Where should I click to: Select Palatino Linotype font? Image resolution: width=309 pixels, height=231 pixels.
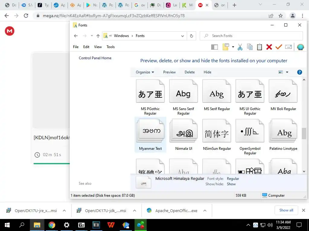(283, 135)
